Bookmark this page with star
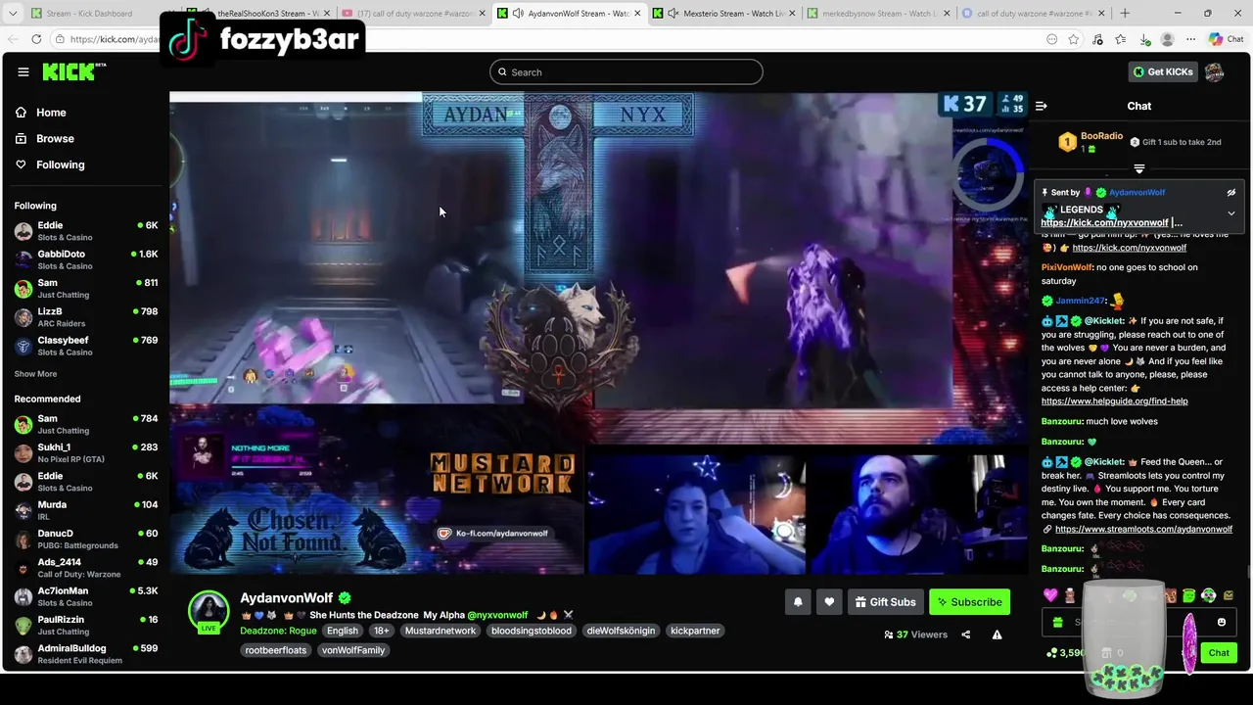 point(1074,39)
